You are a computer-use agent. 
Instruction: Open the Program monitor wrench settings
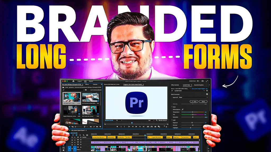(x=157, y=120)
